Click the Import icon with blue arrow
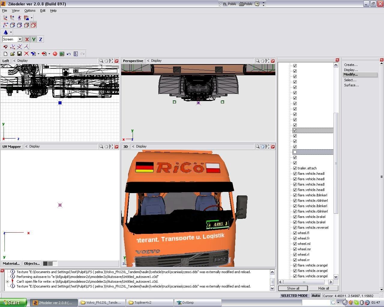384x307 pixels. click(x=33, y=54)
